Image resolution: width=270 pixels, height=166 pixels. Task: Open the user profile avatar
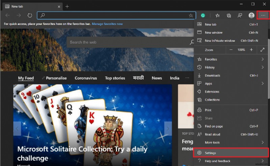coord(251,15)
